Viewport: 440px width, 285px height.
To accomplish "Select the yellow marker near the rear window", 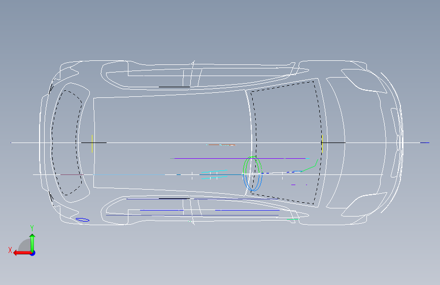I will point(92,144).
